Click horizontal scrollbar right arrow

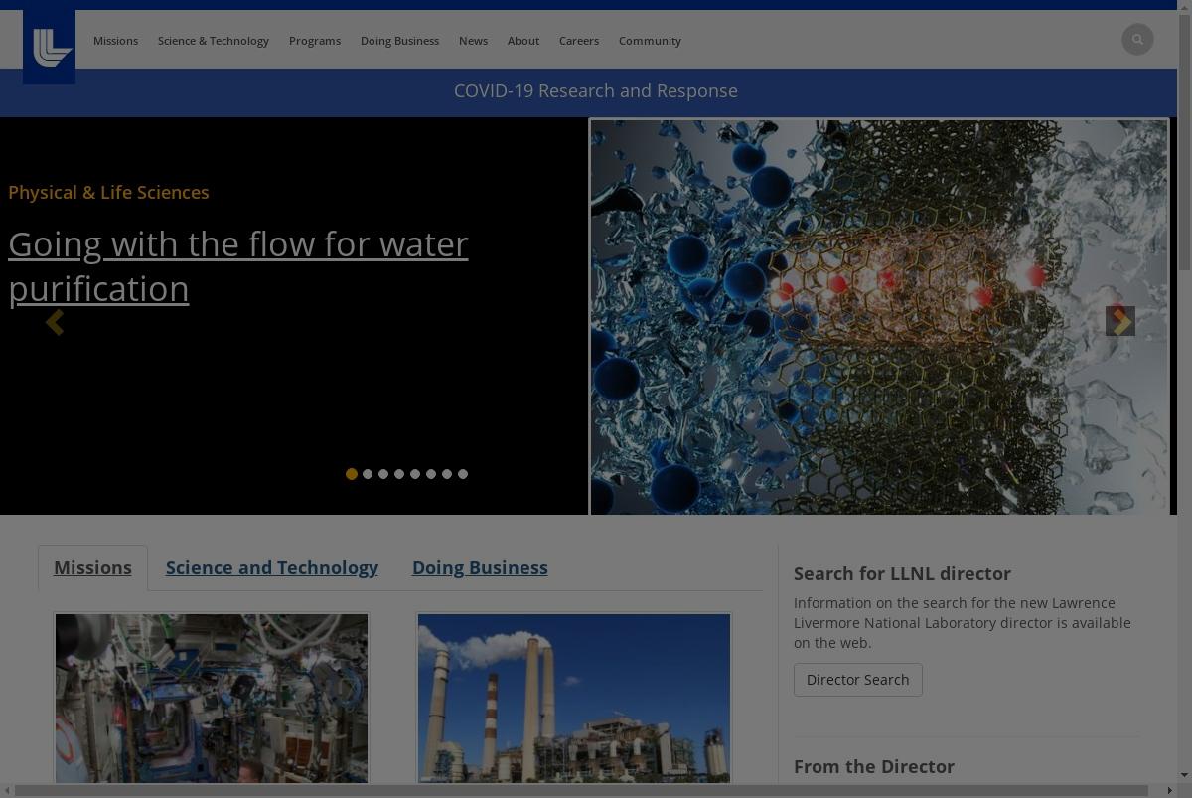tap(1171, 791)
